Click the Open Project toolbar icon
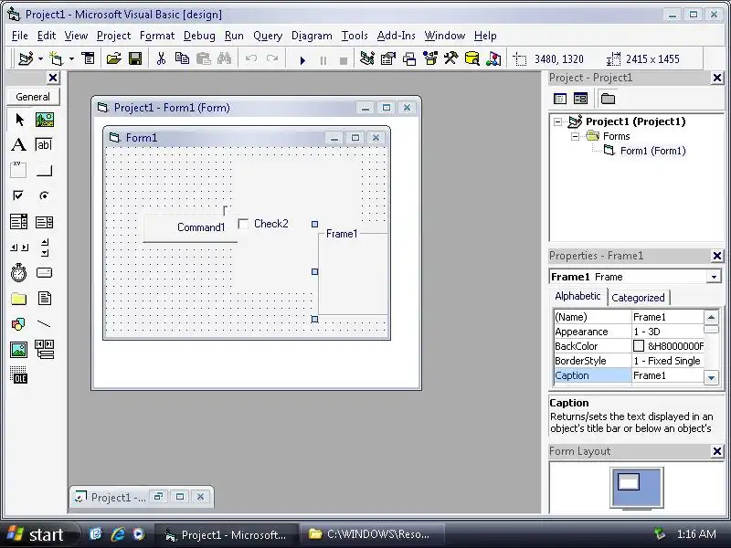The width and height of the screenshot is (731, 548). [x=113, y=58]
